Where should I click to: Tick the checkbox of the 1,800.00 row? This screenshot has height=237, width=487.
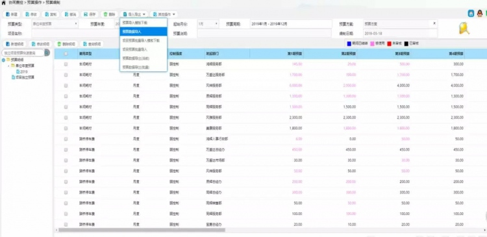66,129
